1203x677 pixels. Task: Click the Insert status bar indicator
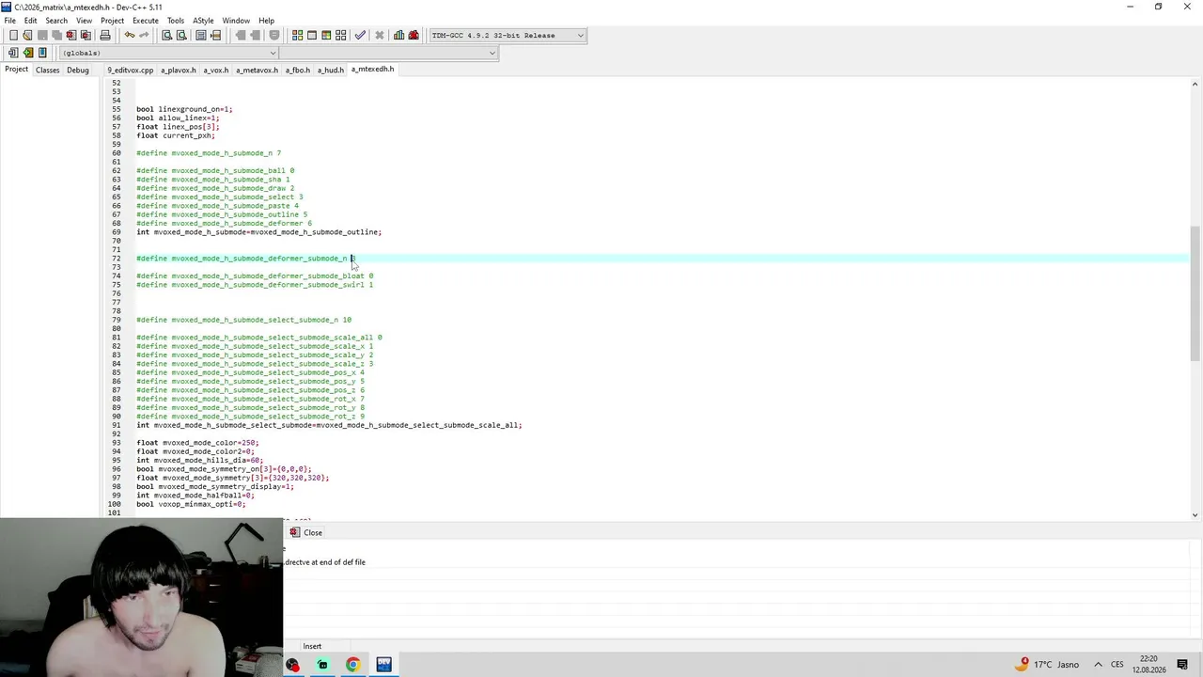[312, 646]
